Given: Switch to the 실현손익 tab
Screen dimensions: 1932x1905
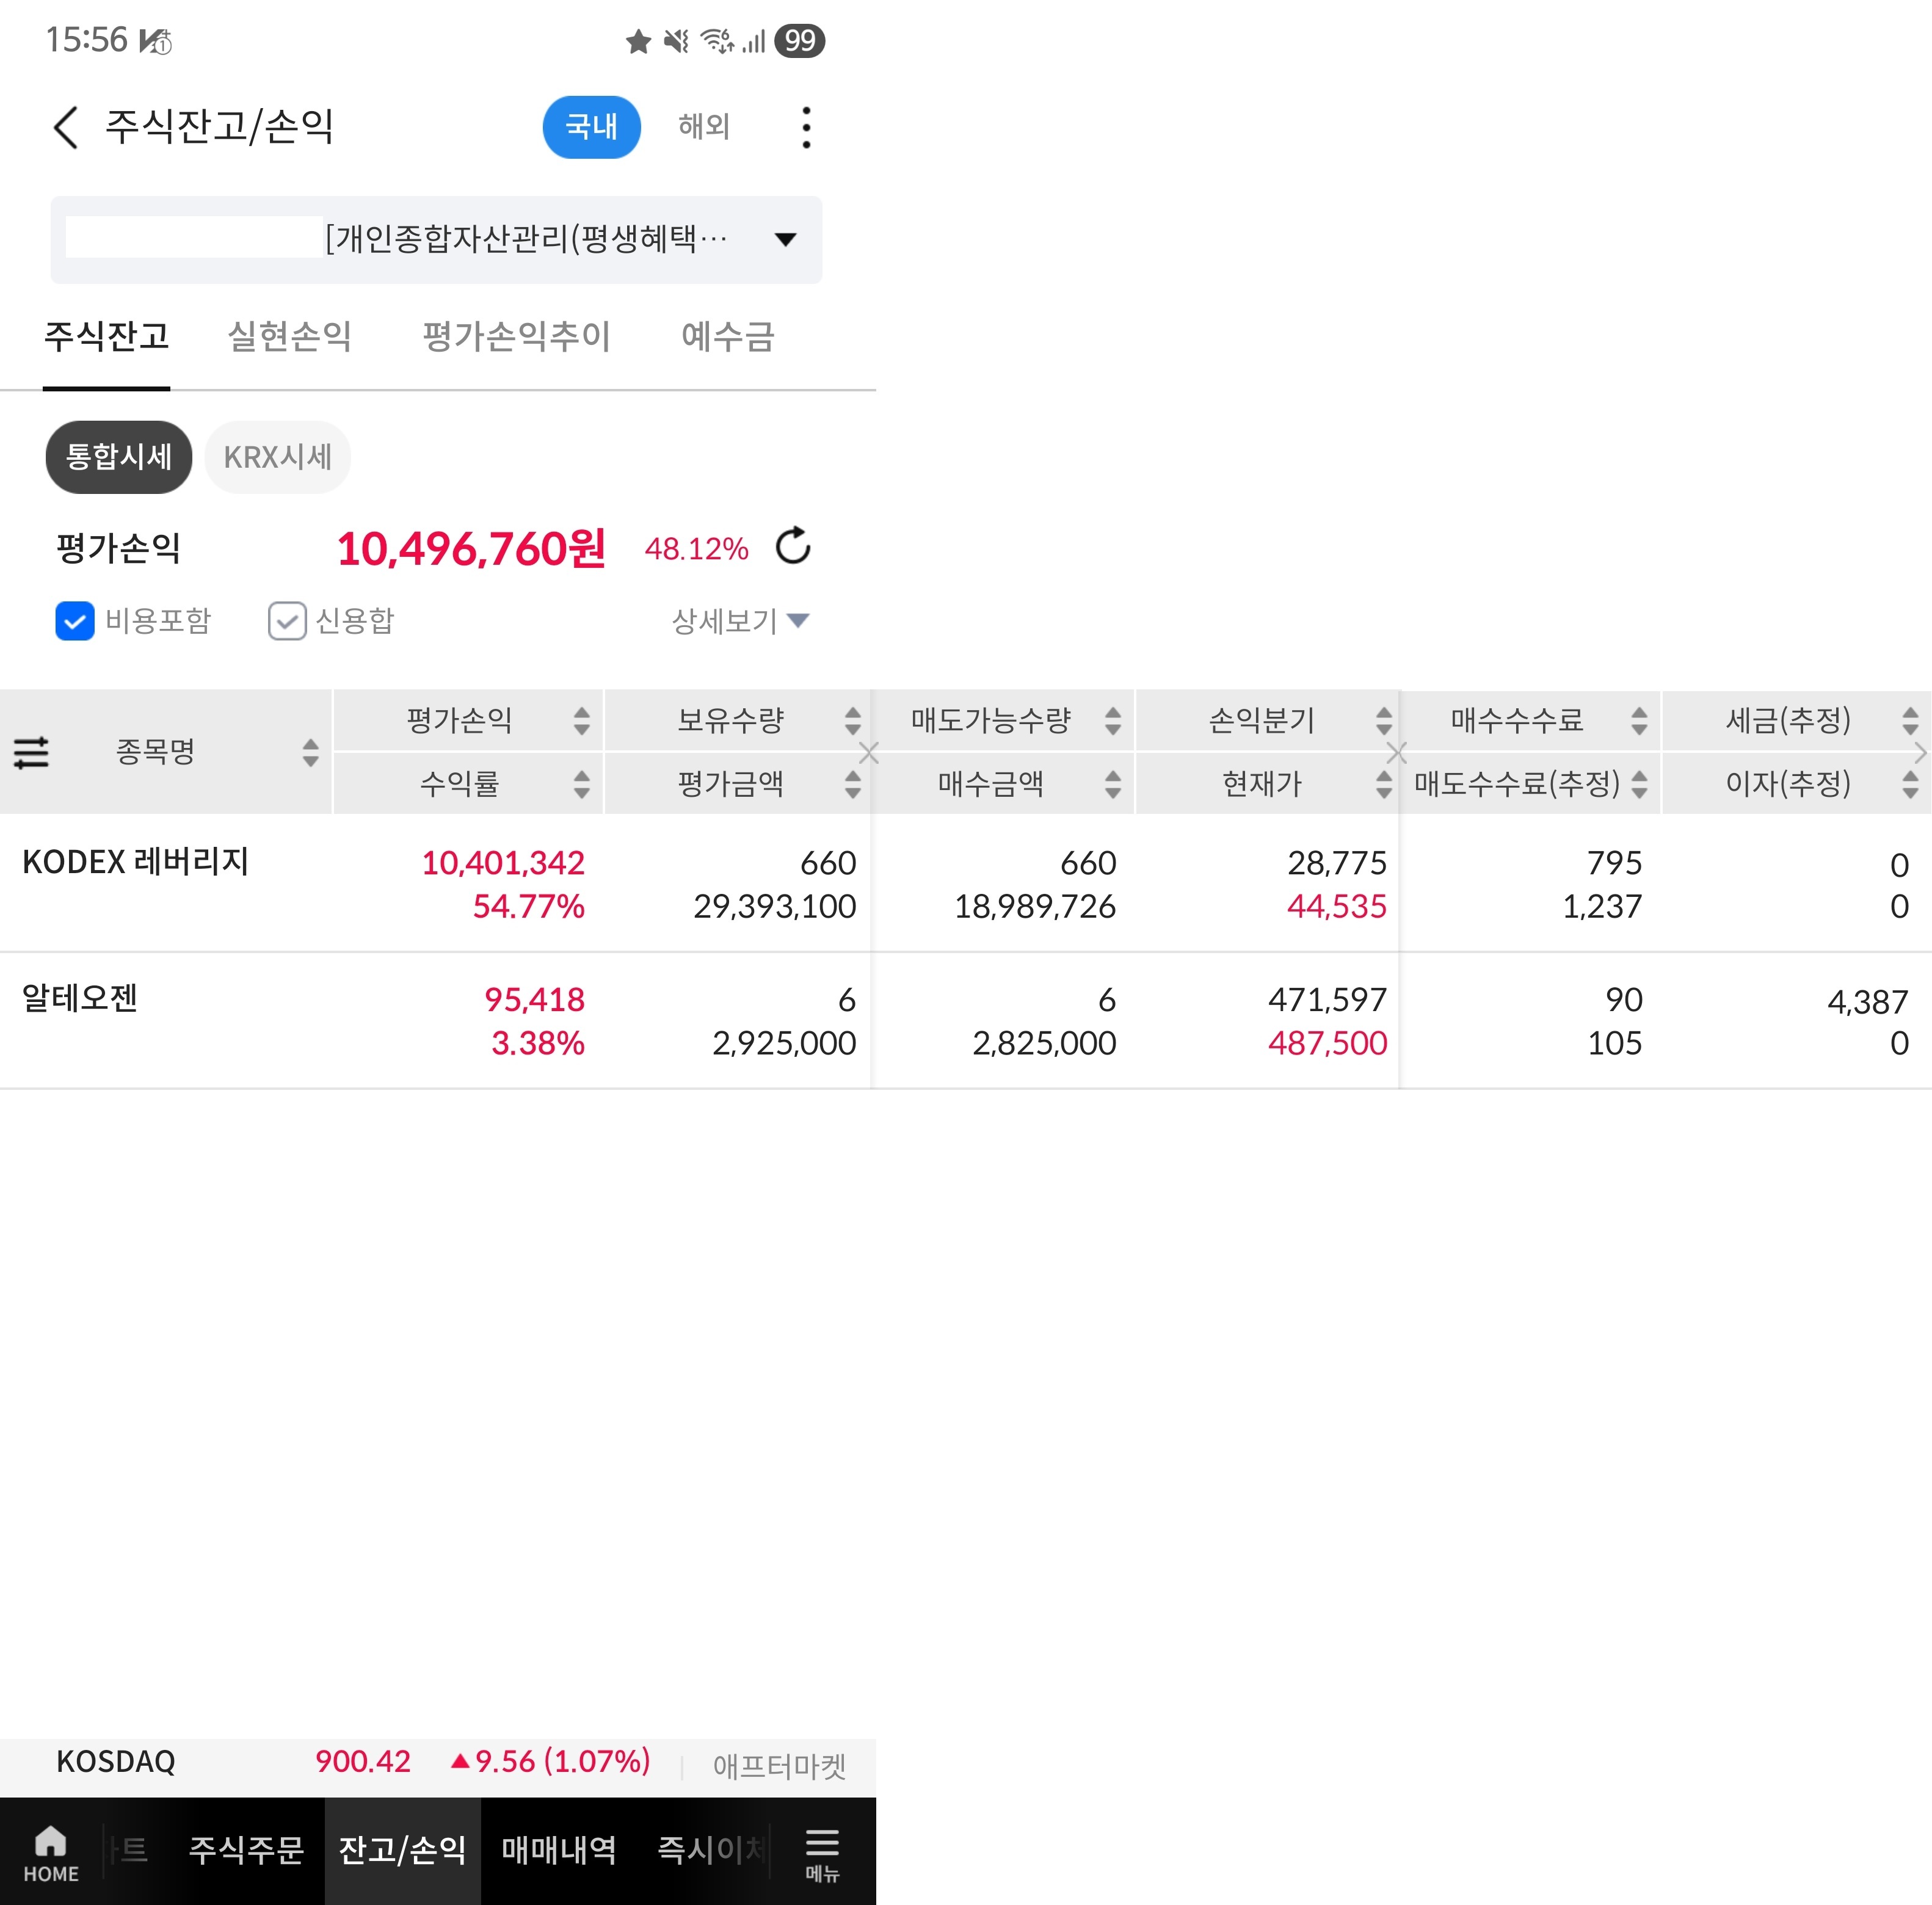Looking at the screenshot, I should click(x=290, y=336).
